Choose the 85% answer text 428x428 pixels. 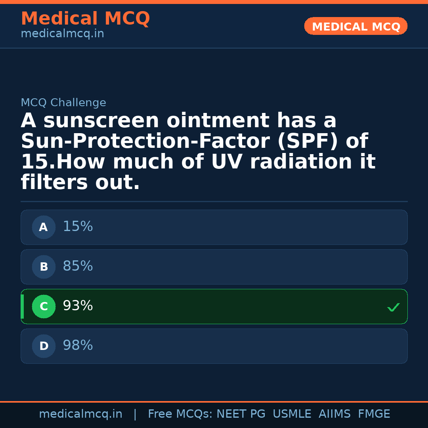[x=78, y=266]
